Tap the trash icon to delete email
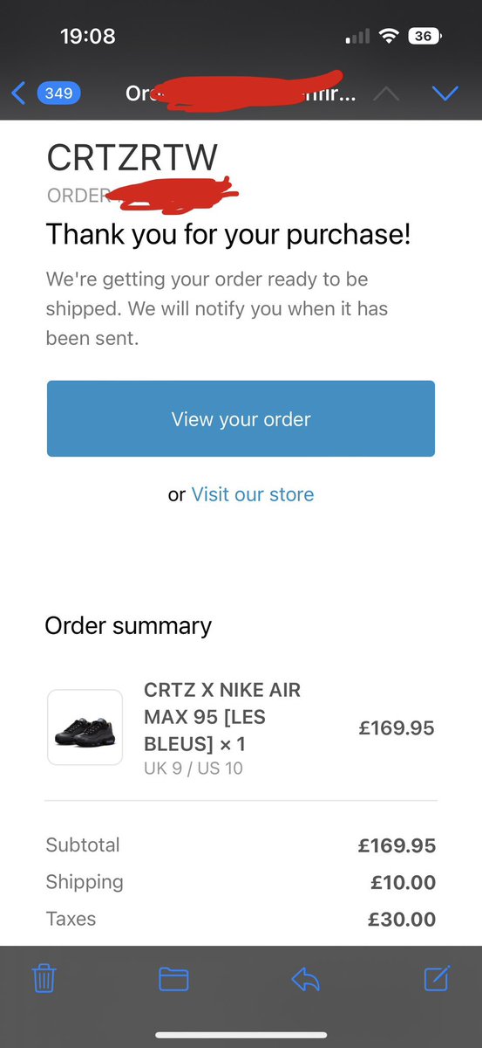 coord(44,979)
